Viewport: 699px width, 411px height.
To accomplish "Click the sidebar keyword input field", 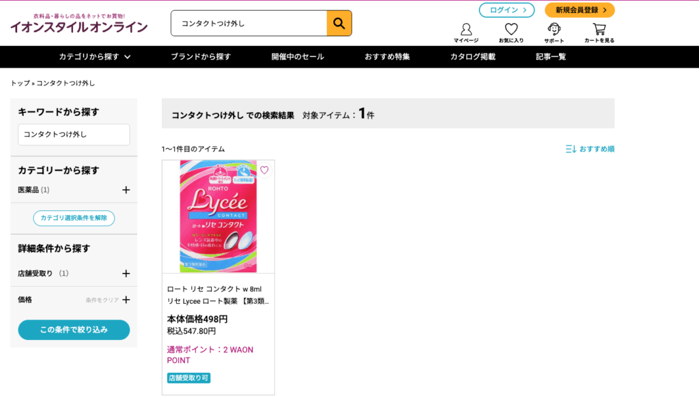I will click(x=74, y=134).
